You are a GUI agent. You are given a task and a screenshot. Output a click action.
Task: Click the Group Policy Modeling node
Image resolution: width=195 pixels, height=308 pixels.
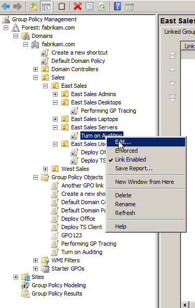pyautogui.click(x=59, y=285)
